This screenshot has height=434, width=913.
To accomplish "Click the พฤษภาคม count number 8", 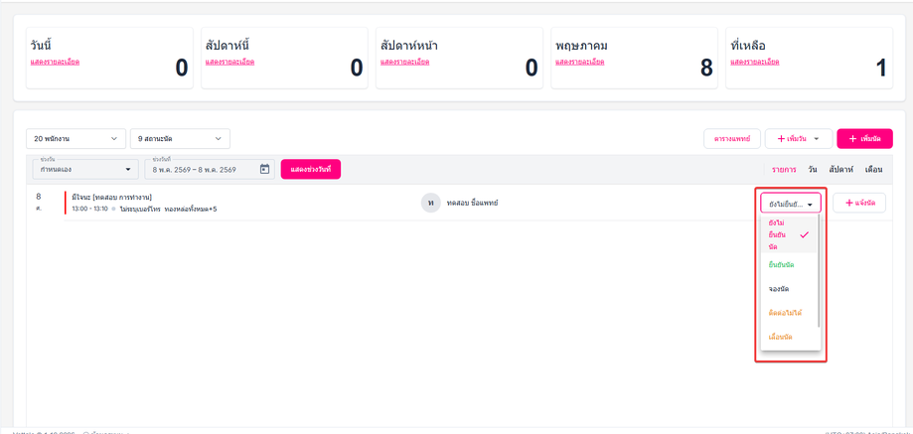I will [x=706, y=69].
